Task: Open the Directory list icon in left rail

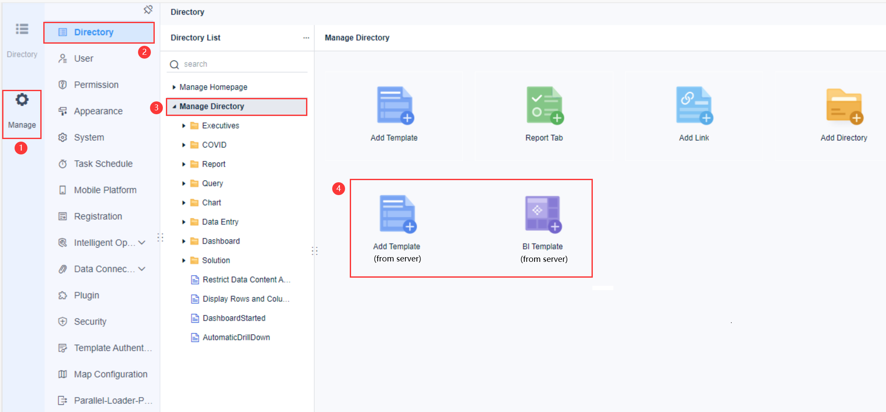Action: (x=22, y=29)
